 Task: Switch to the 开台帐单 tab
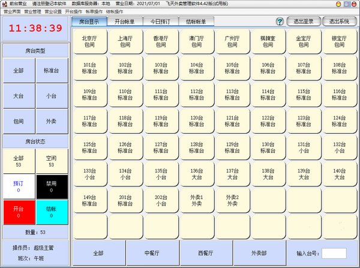click(125, 22)
